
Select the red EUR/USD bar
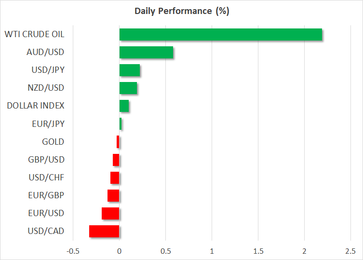pos(110,213)
